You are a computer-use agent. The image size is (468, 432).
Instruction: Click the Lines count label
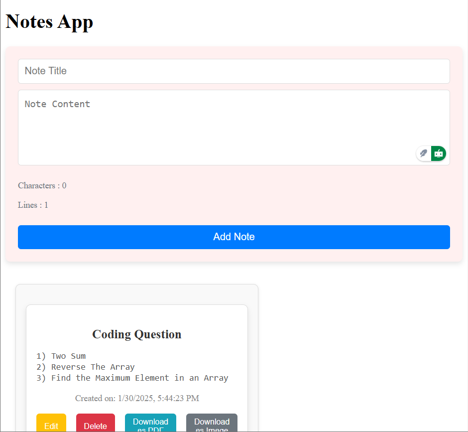[x=33, y=205]
